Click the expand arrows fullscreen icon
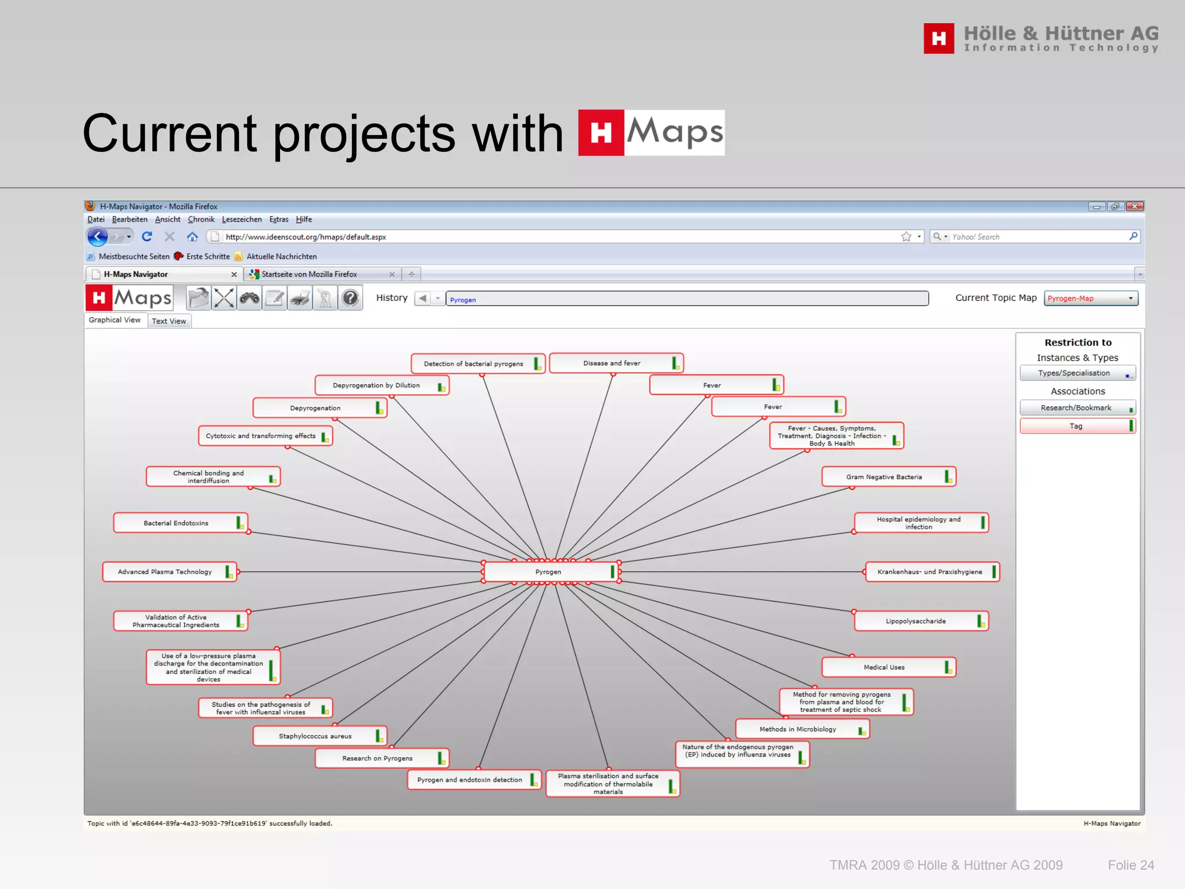This screenshot has height=889, width=1185. point(224,298)
